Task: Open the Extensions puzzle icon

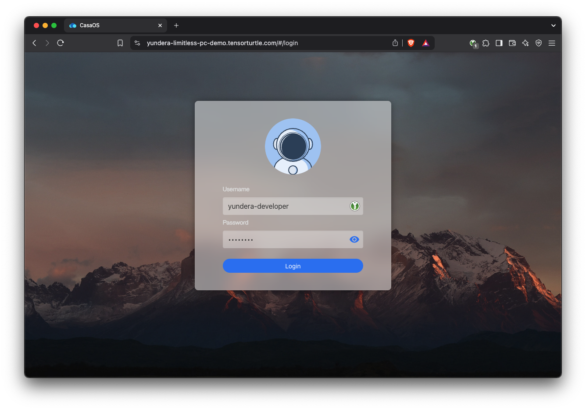Action: coord(486,43)
